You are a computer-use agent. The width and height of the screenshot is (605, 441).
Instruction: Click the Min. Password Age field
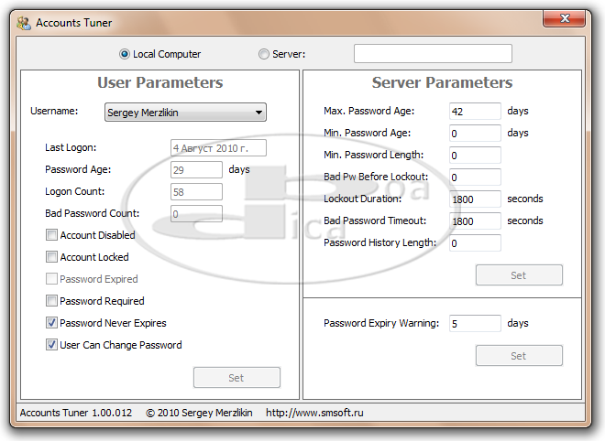coord(475,133)
